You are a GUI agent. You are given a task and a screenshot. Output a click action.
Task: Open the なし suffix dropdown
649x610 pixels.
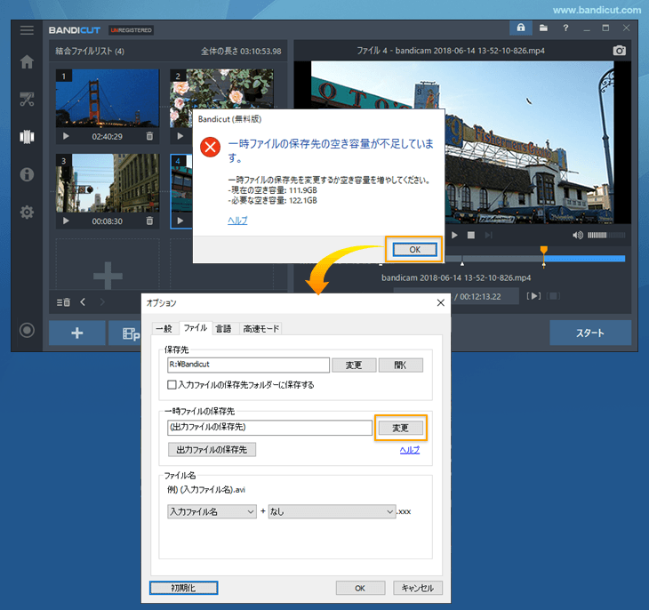point(332,512)
